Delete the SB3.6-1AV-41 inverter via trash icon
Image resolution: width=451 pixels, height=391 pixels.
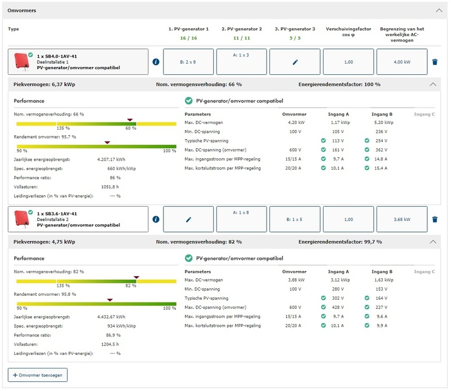point(434,220)
